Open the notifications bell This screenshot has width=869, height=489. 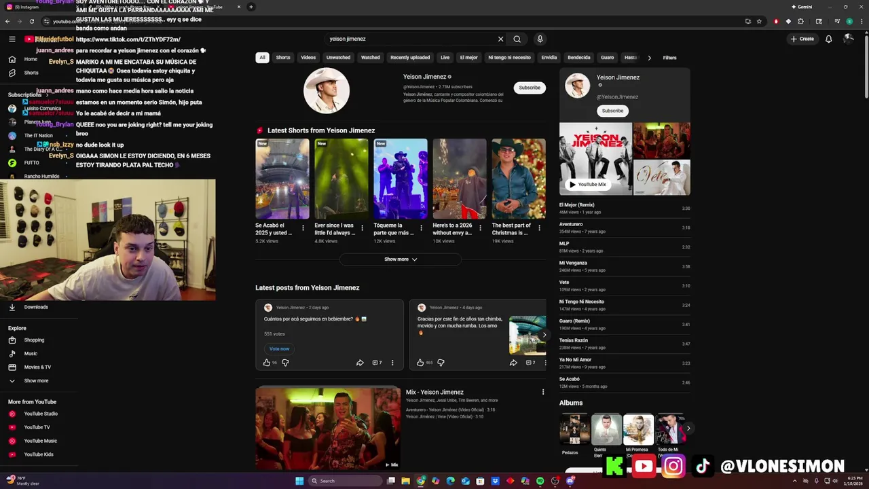point(828,39)
